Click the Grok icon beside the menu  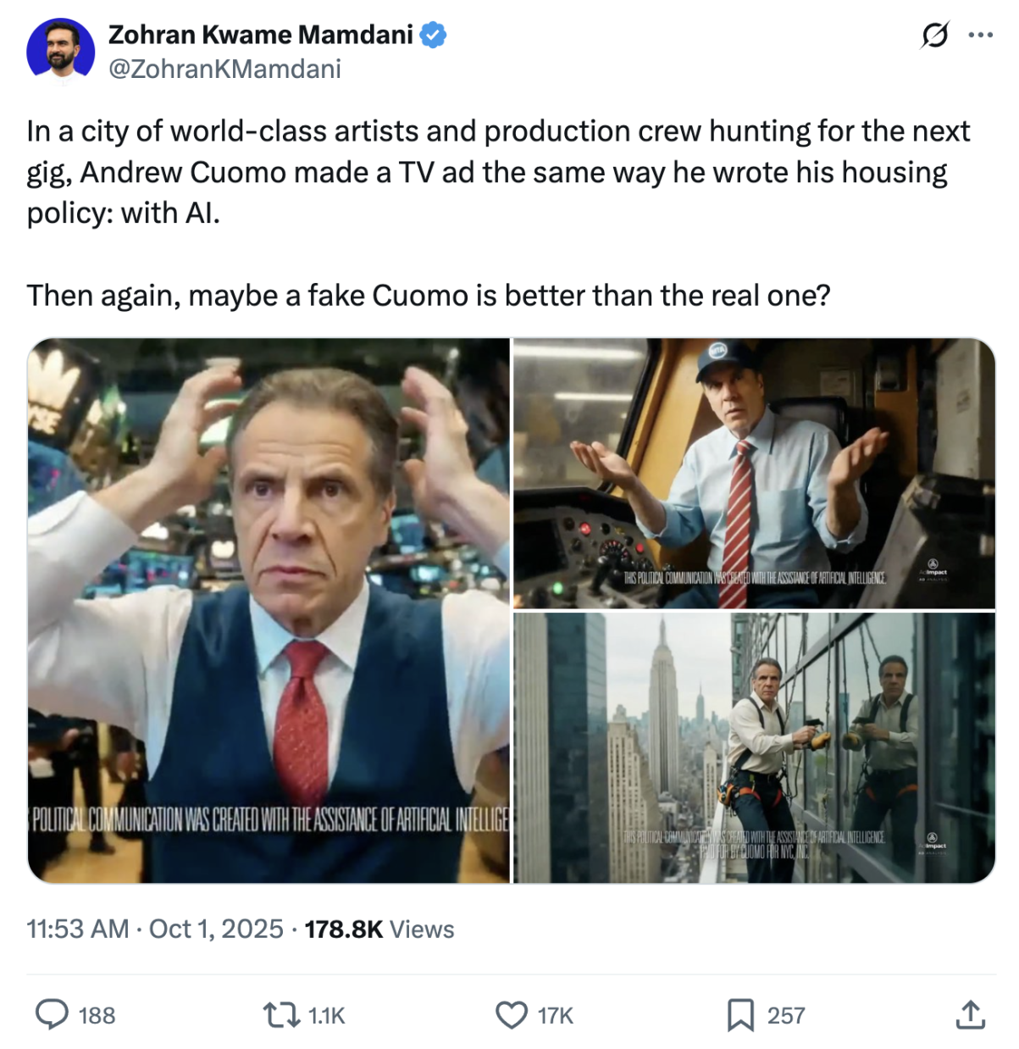pos(934,36)
